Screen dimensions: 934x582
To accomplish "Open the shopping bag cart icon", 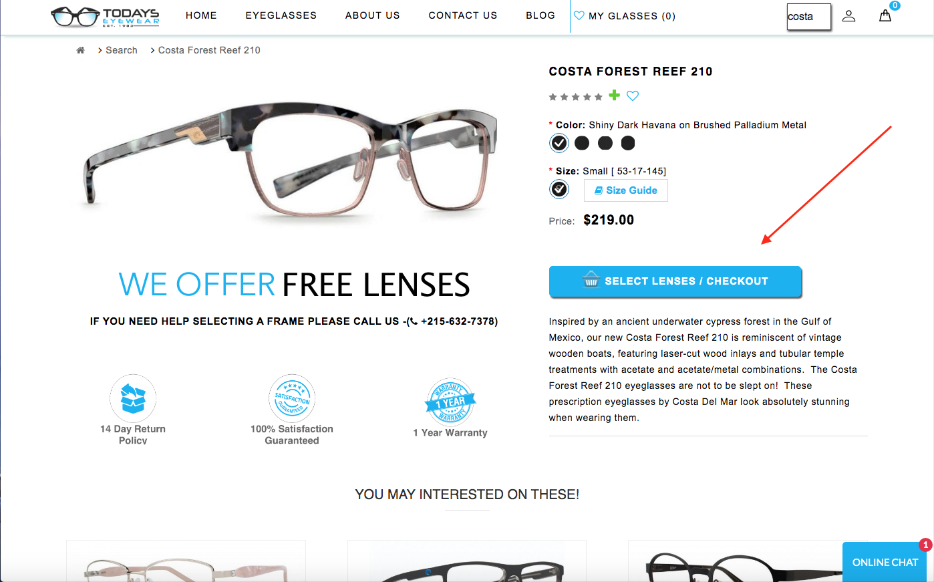I will (x=885, y=15).
